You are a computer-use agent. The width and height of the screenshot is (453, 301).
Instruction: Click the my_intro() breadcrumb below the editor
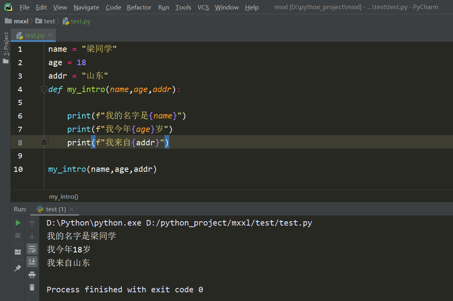pos(64,197)
